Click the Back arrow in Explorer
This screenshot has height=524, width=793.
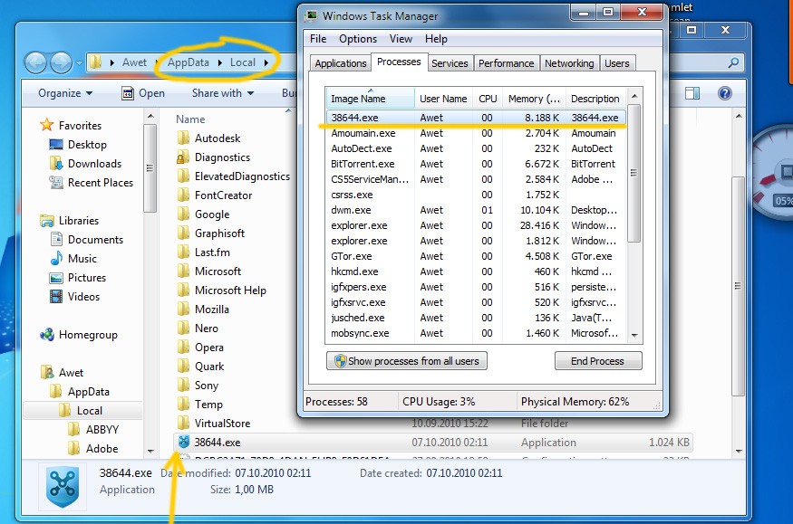[x=35, y=62]
